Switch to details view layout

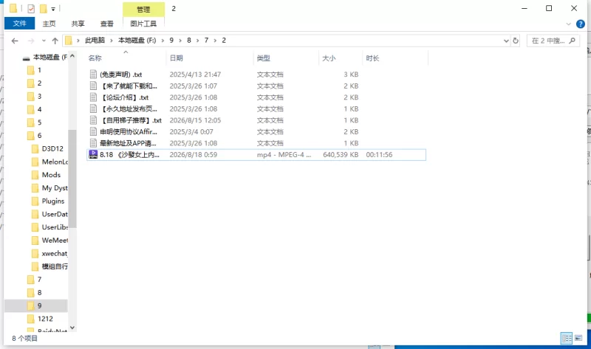(567, 338)
